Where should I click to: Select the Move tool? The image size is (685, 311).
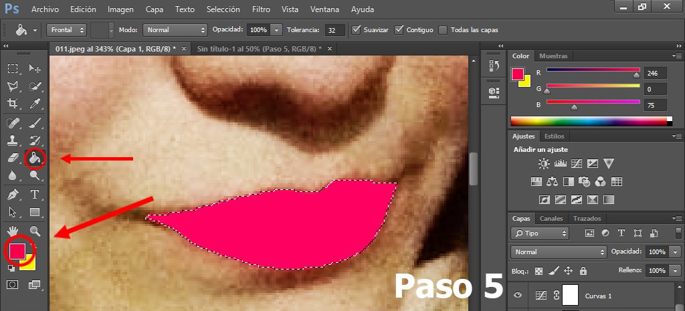[35, 69]
